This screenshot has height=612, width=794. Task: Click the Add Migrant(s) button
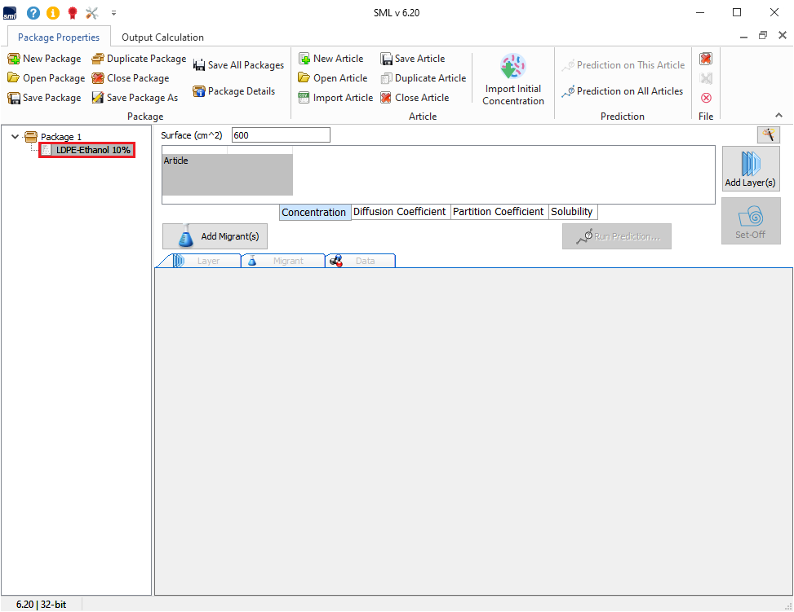[215, 236]
